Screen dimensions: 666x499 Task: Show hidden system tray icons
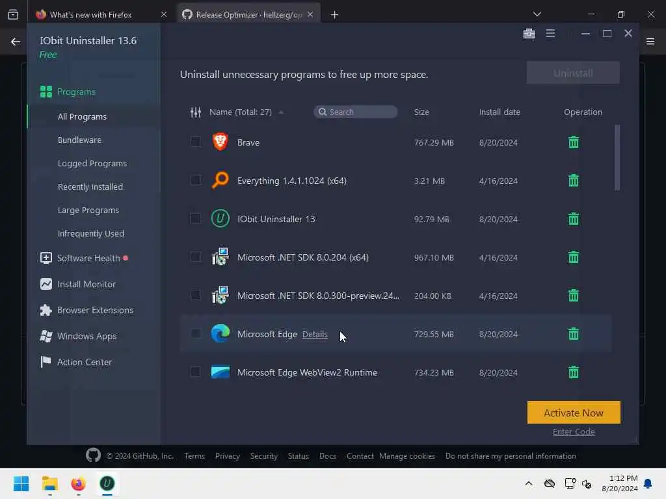click(528, 483)
